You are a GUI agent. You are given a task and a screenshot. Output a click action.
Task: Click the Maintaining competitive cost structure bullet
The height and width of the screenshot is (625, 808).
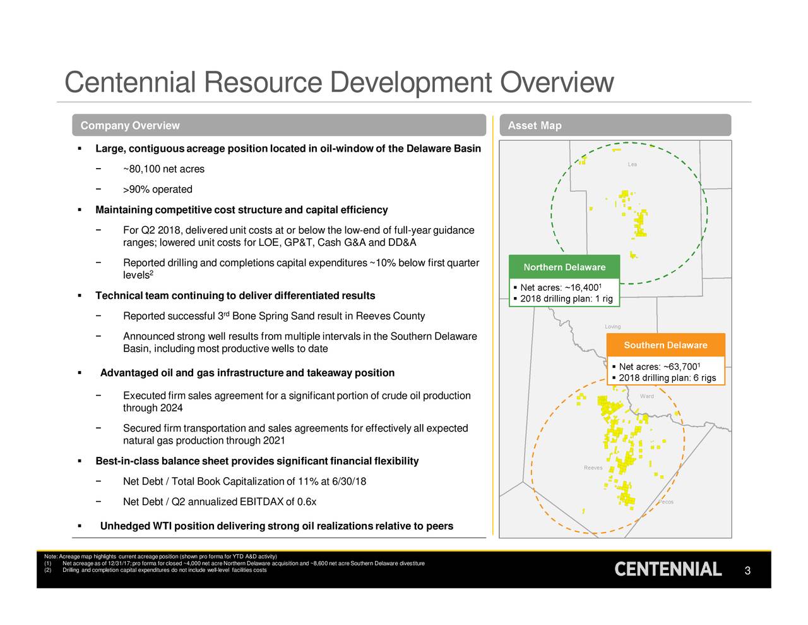[241, 210]
